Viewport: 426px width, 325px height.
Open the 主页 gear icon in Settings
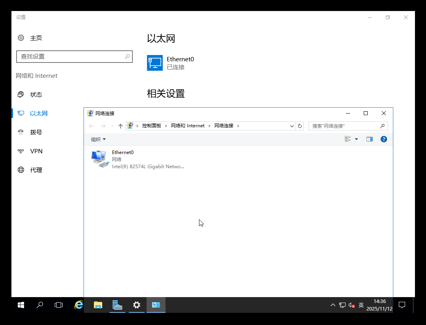pos(21,38)
